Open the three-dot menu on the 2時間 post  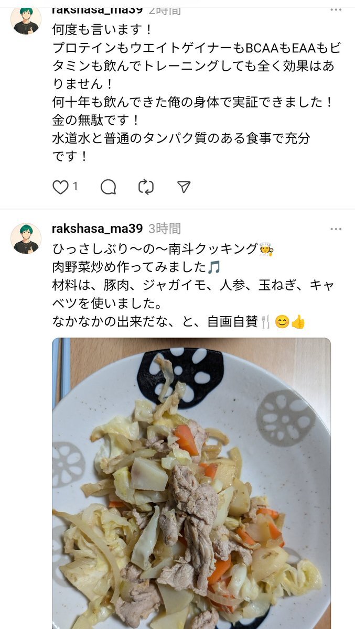pos(336,9)
